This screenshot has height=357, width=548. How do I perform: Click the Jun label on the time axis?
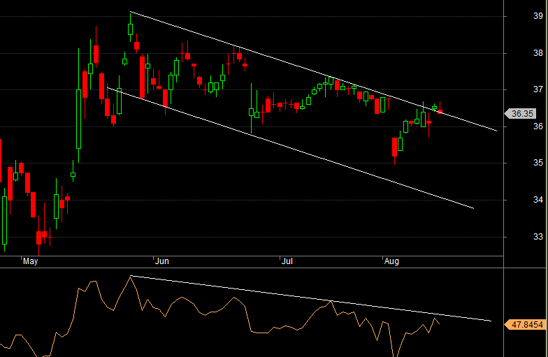pyautogui.click(x=162, y=261)
